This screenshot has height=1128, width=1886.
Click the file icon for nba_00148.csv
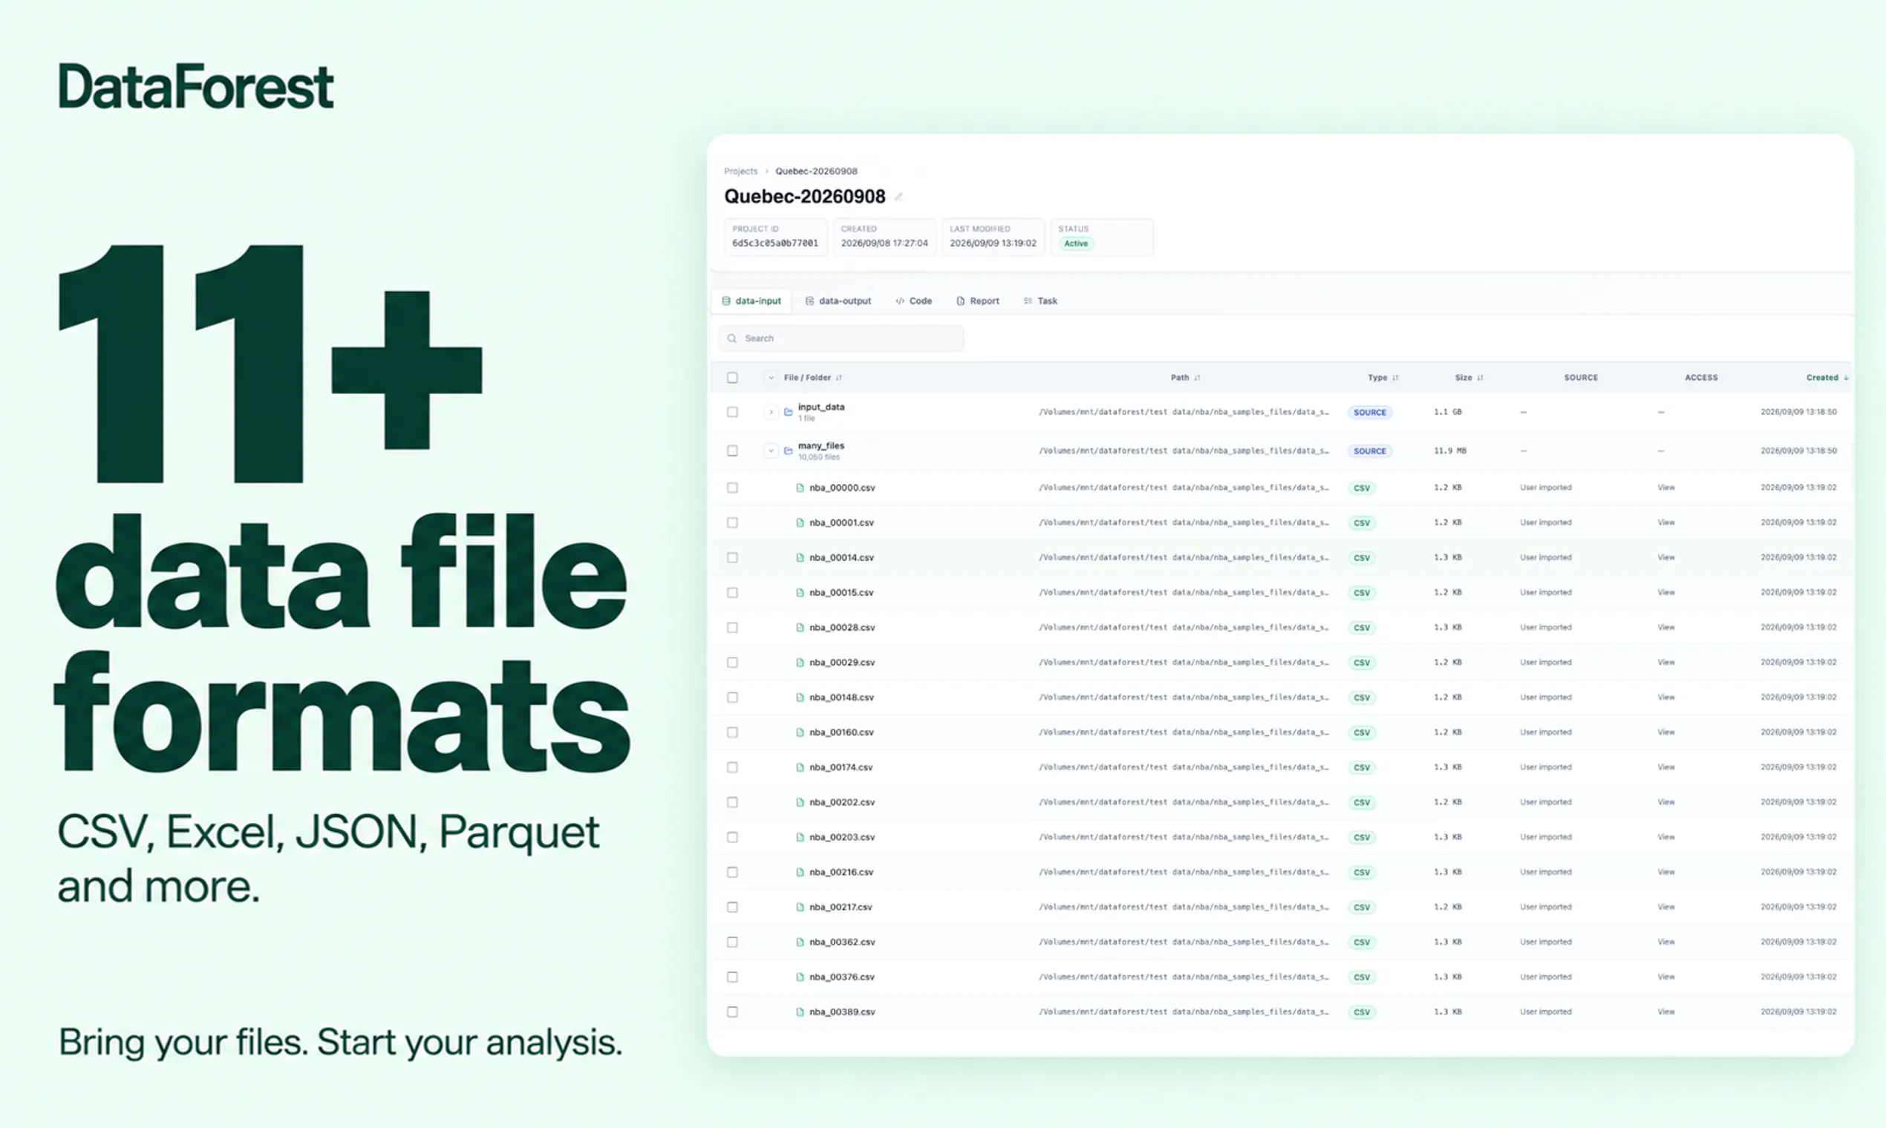(x=800, y=698)
